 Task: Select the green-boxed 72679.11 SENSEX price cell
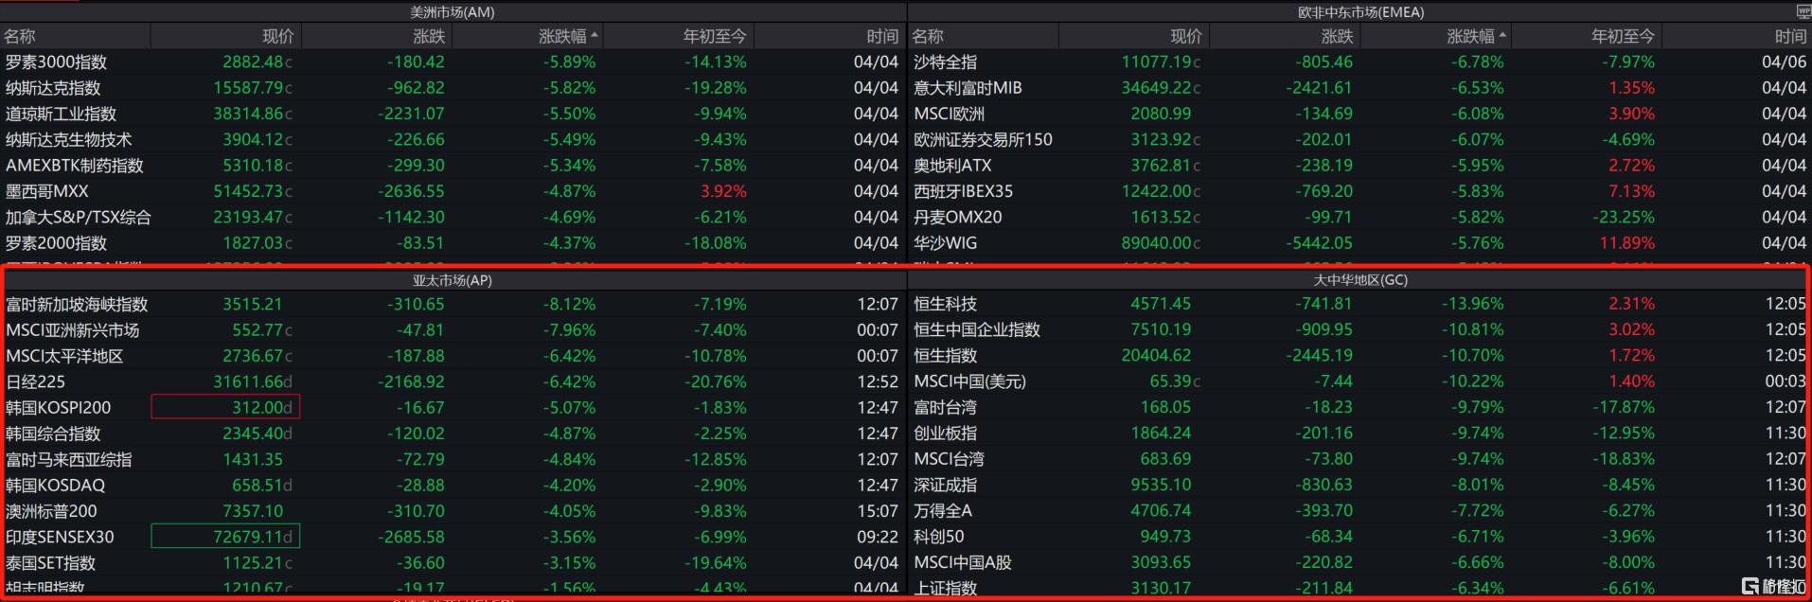click(226, 537)
